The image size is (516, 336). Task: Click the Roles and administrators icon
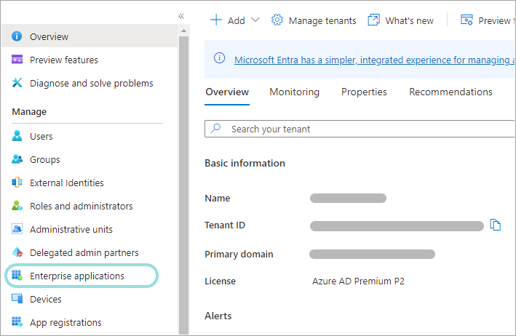17,206
